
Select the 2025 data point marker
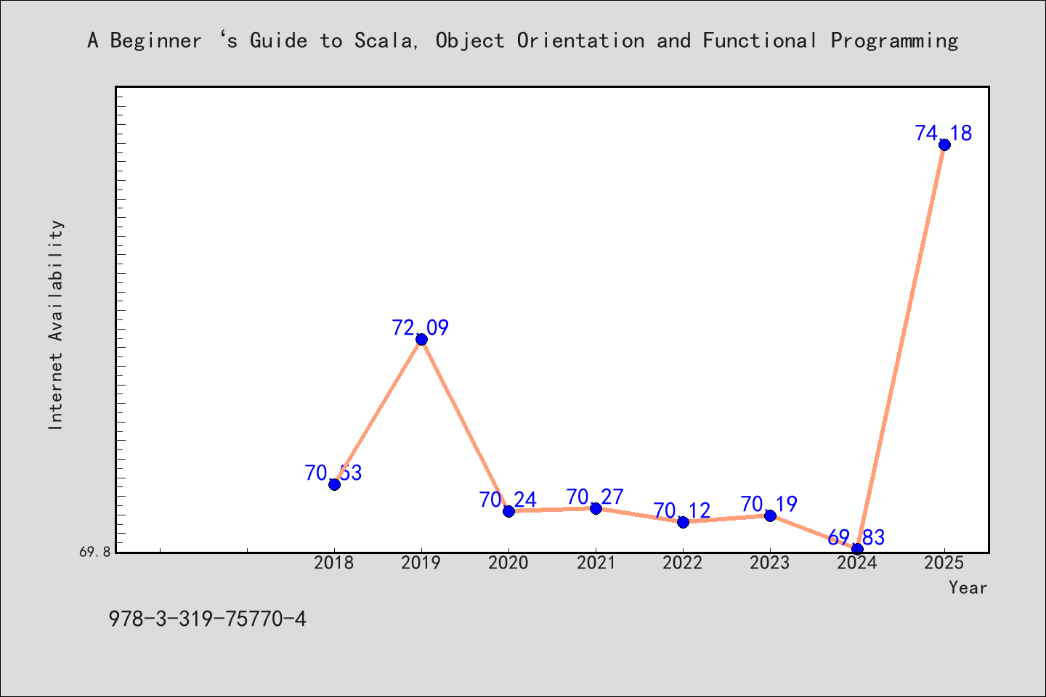[944, 144]
